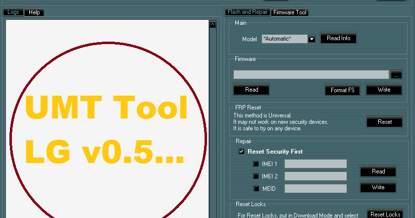Click the log panel vertical scrollbar track

[212, 122]
